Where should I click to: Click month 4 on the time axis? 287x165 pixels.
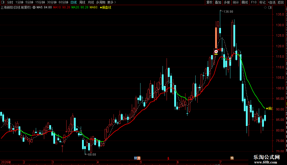pyautogui.click(x=98, y=162)
